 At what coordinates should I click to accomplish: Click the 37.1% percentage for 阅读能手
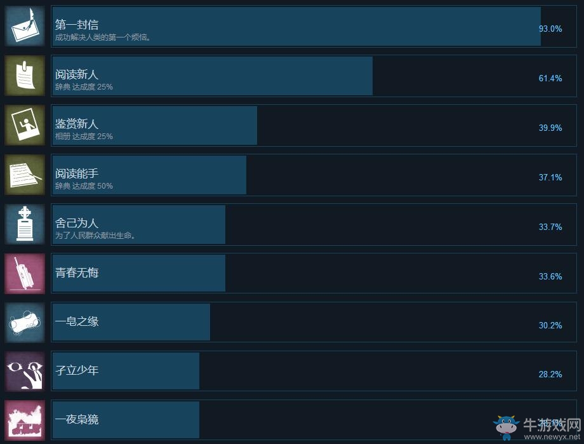pyautogui.click(x=550, y=177)
